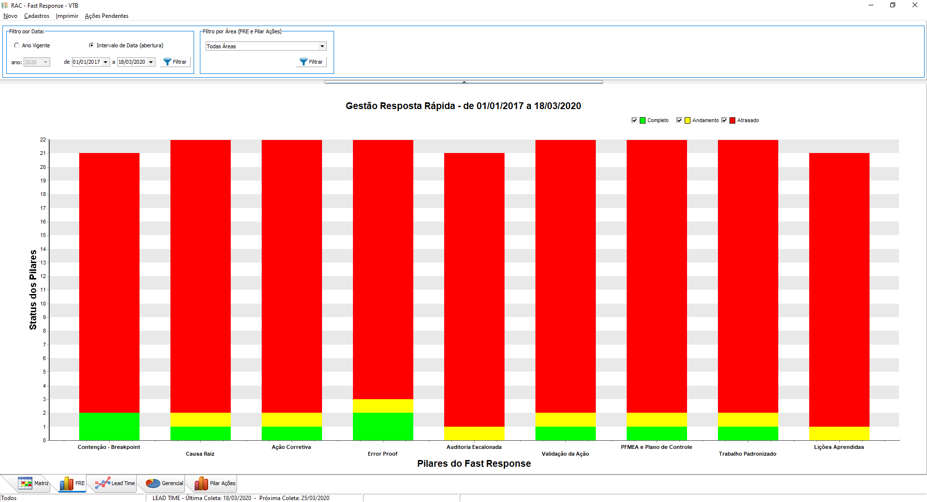Click the Auditoria Escalonada axis label

point(474,447)
